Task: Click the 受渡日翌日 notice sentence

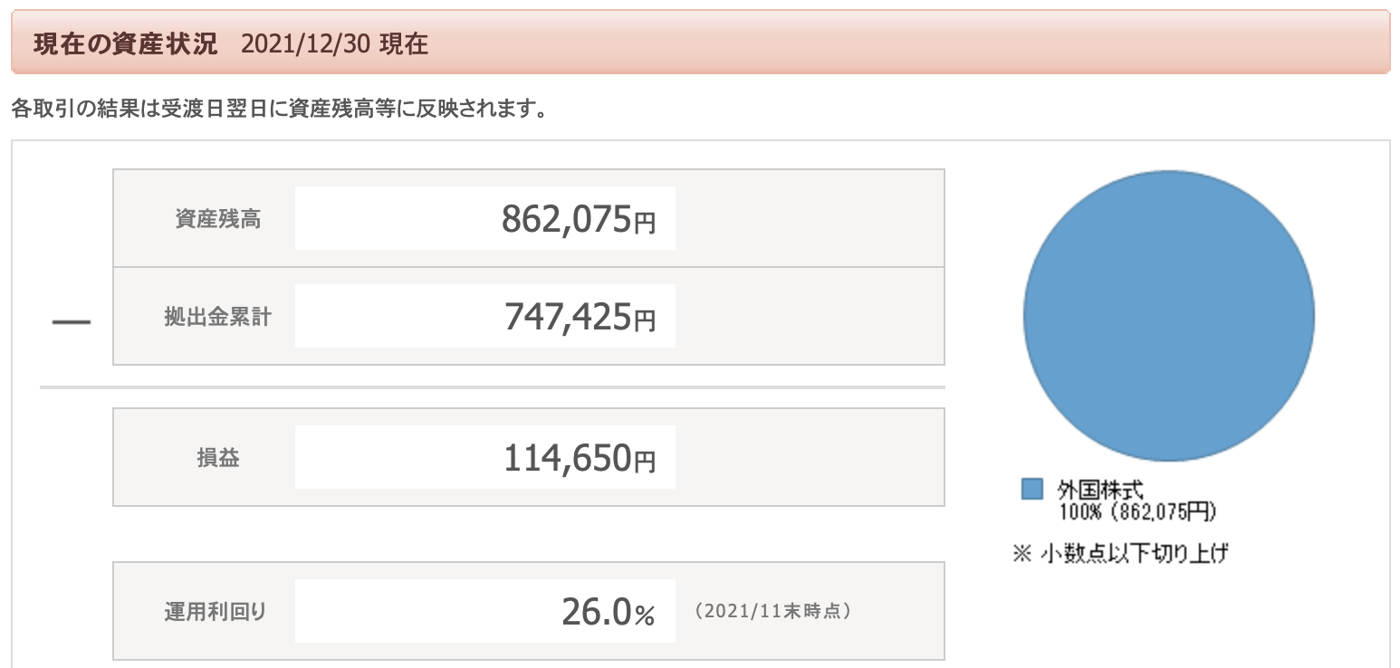Action: 278,110
